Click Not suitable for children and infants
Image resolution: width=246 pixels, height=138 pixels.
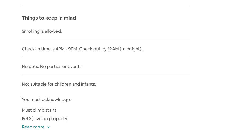click(59, 84)
